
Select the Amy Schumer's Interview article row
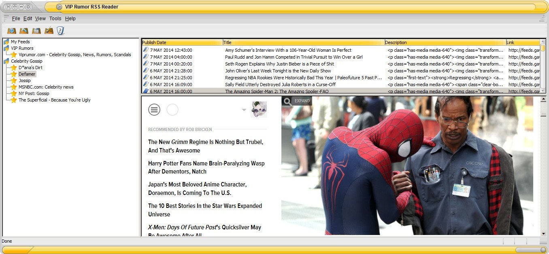[288, 50]
